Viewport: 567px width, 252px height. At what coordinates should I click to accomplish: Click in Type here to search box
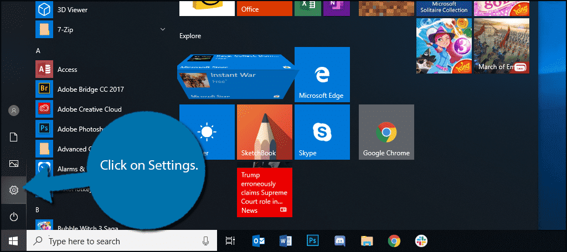(121, 241)
